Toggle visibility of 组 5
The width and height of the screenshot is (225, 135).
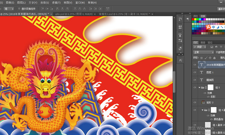[x=195, y=87]
